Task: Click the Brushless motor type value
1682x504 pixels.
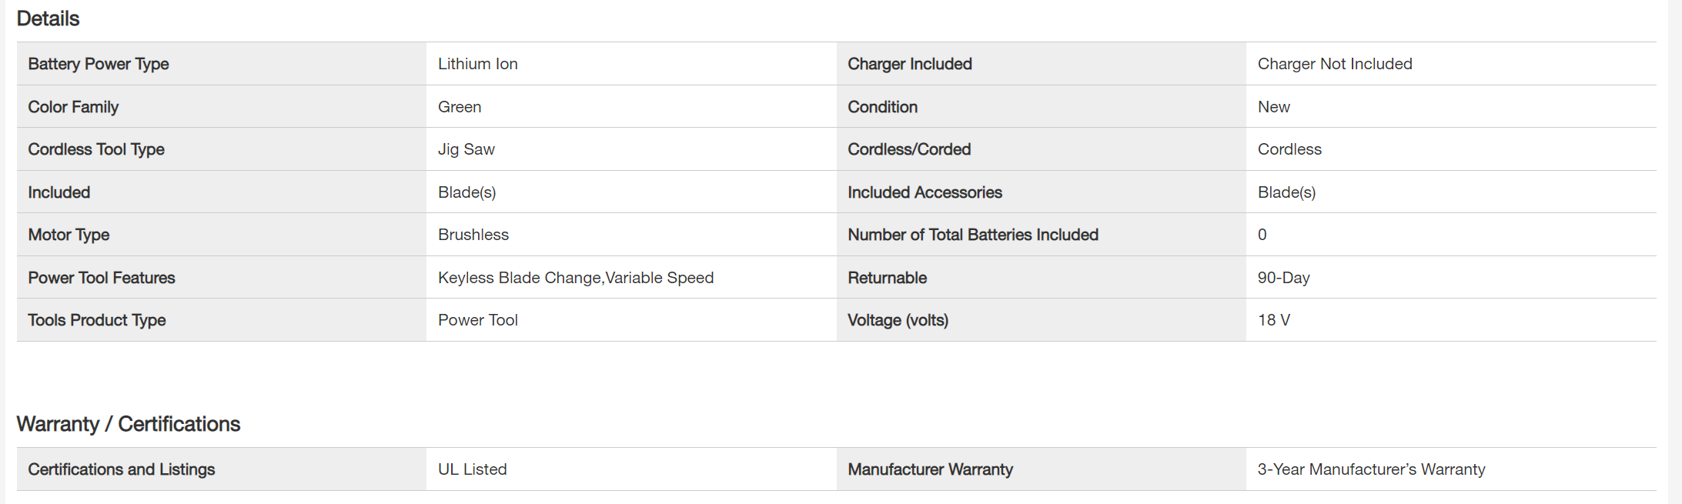Action: (473, 235)
